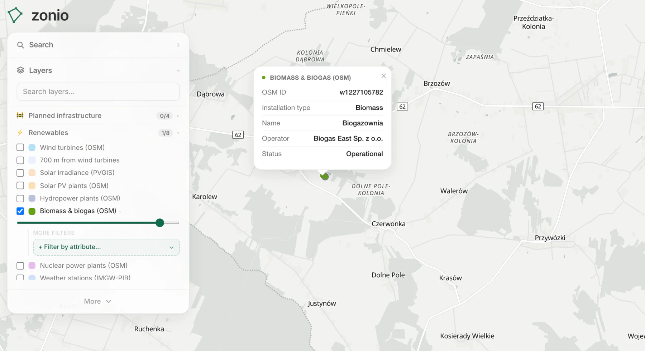Click the zonio logo icon

(15, 15)
